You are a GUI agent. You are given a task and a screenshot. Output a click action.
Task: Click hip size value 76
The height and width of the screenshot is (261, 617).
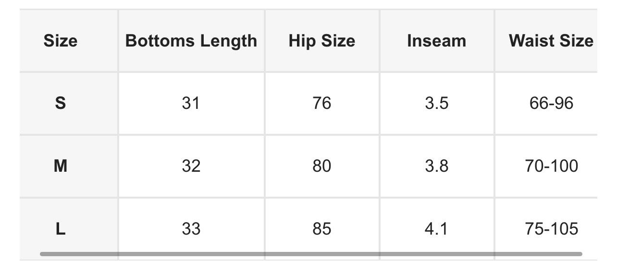point(321,103)
